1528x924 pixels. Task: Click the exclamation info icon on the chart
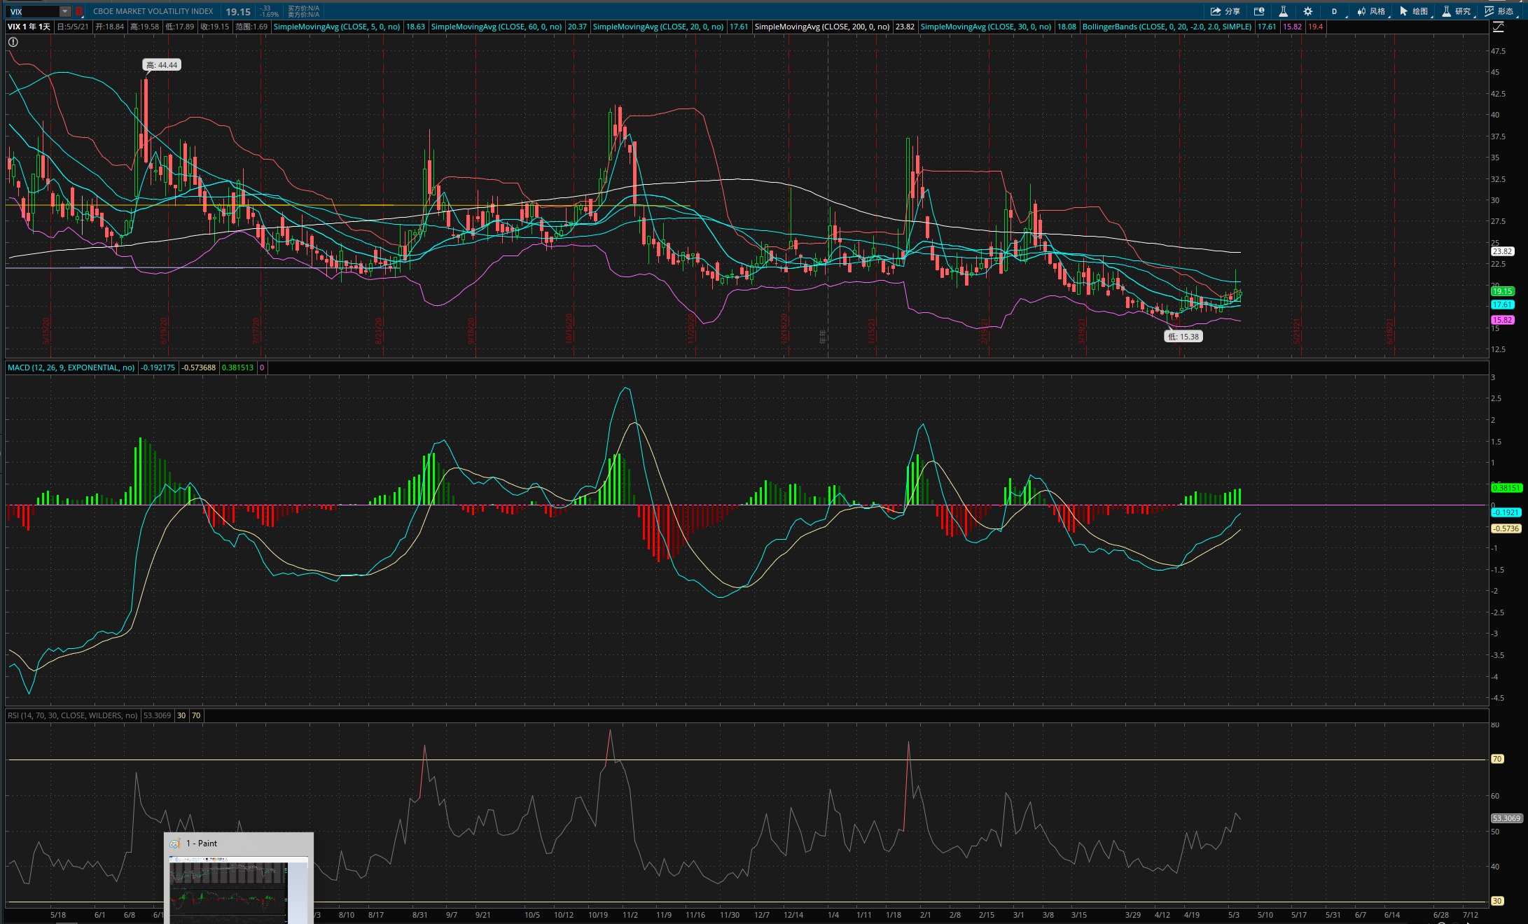(13, 42)
